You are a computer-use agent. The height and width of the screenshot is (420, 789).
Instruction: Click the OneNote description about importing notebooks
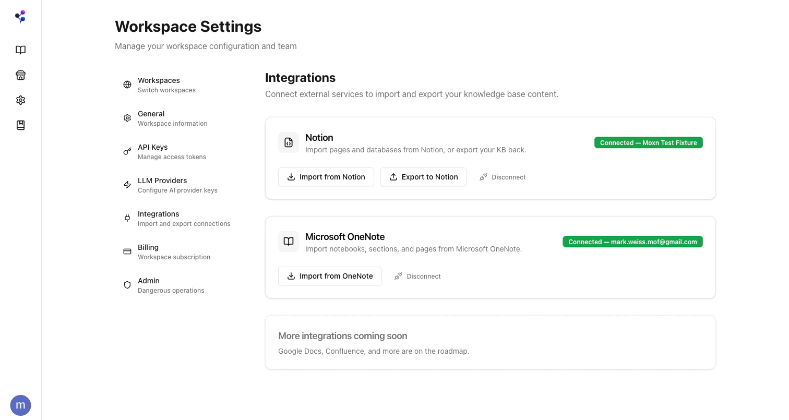pyautogui.click(x=414, y=249)
